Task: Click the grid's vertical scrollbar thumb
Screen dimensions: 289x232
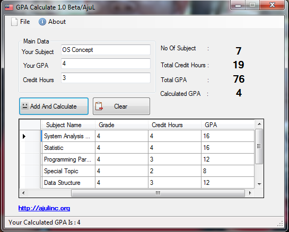Action: coord(259,146)
